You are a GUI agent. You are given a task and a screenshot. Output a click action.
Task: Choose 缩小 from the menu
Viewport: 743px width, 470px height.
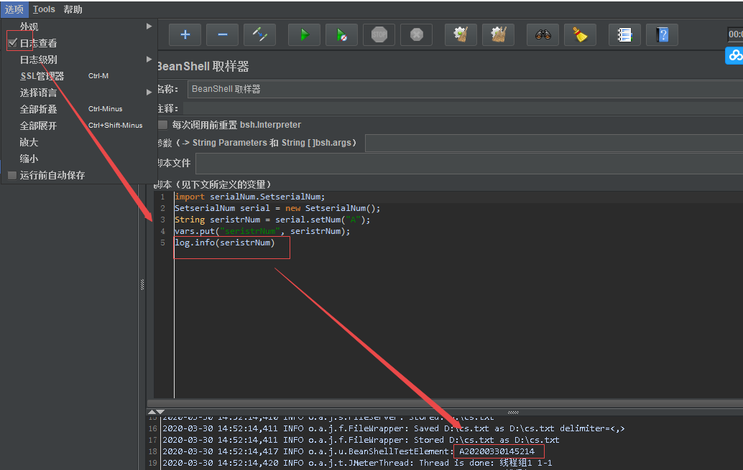(78, 159)
